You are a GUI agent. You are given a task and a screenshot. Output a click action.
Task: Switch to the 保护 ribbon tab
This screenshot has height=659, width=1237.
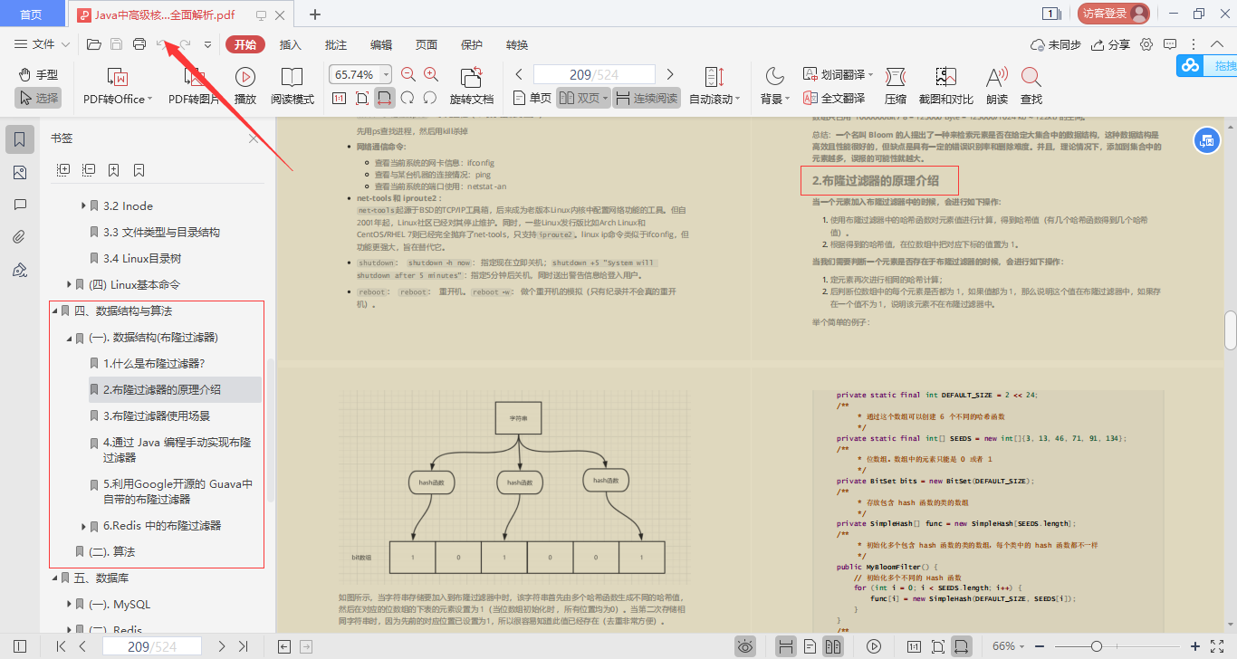coord(472,44)
